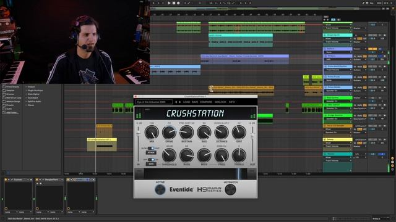Viewport: 396px width, 222px height.
Task: Toggle second device activator in device chain
Action: coord(37,179)
